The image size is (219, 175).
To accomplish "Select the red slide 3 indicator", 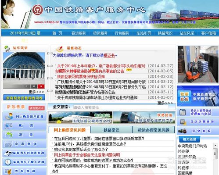I will [41, 86].
